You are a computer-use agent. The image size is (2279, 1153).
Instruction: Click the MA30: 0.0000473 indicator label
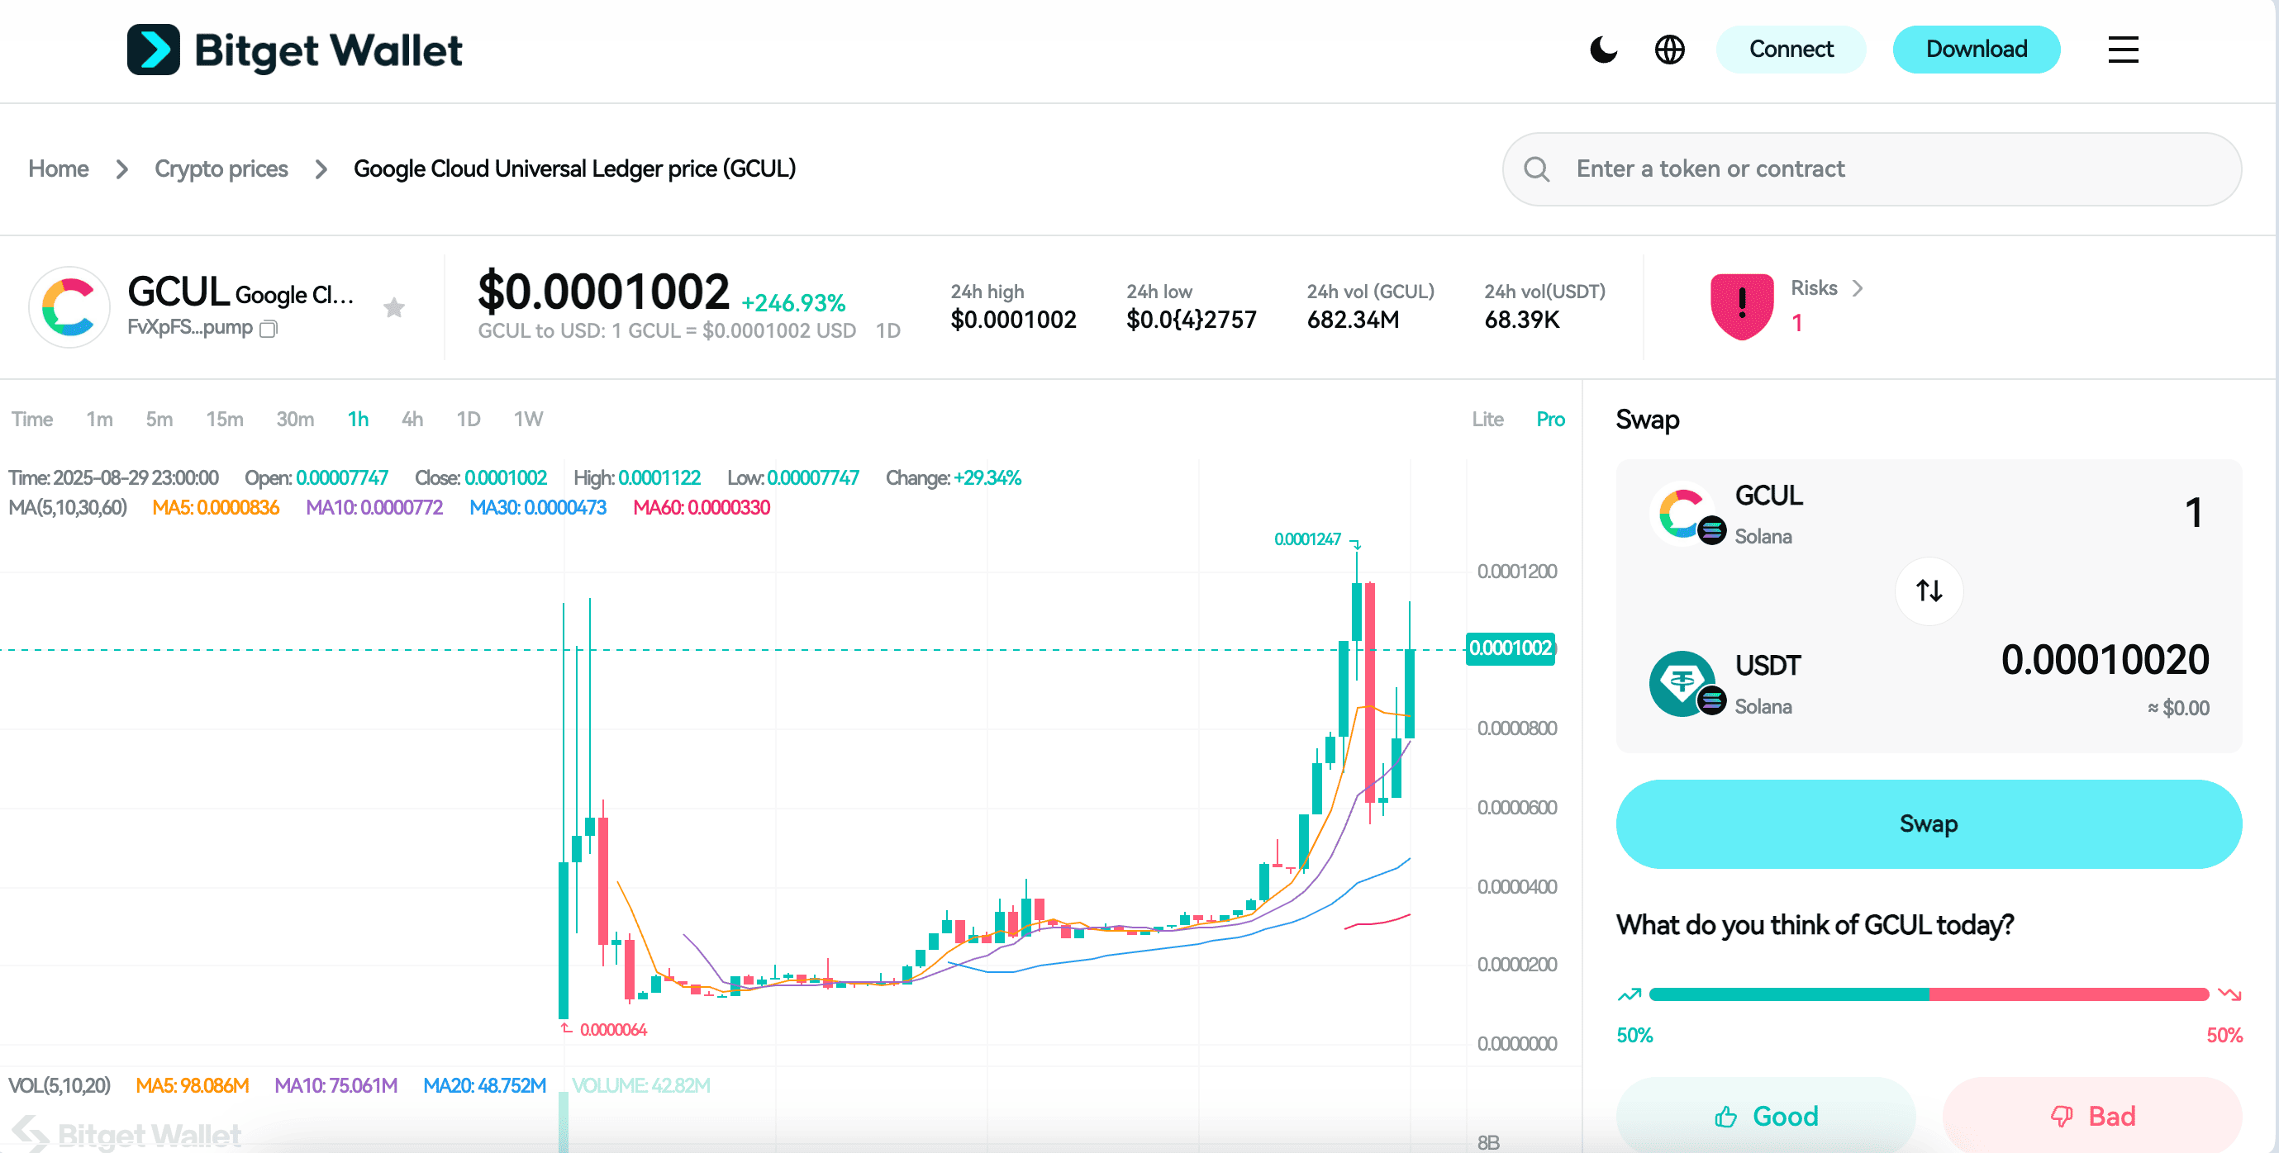[538, 507]
